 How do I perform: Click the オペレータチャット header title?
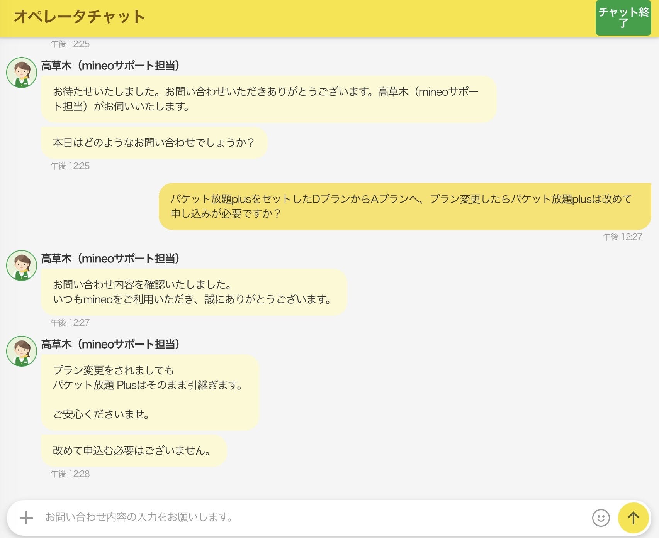coord(79,17)
